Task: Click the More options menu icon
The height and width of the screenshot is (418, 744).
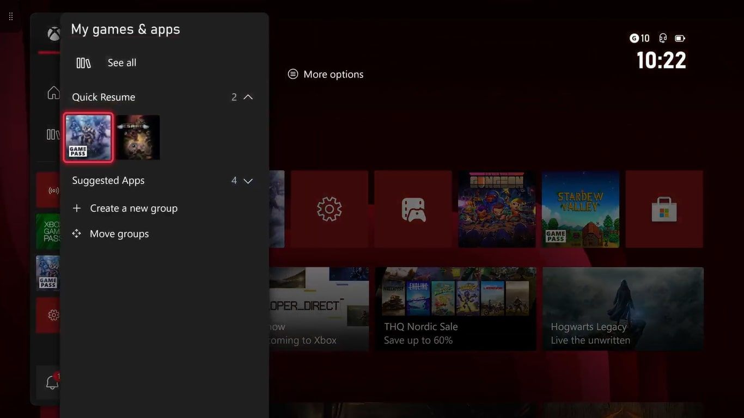Action: tap(293, 74)
